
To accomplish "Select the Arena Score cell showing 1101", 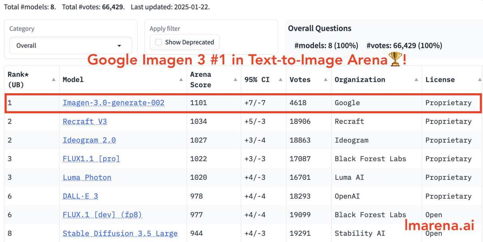I will (x=199, y=103).
